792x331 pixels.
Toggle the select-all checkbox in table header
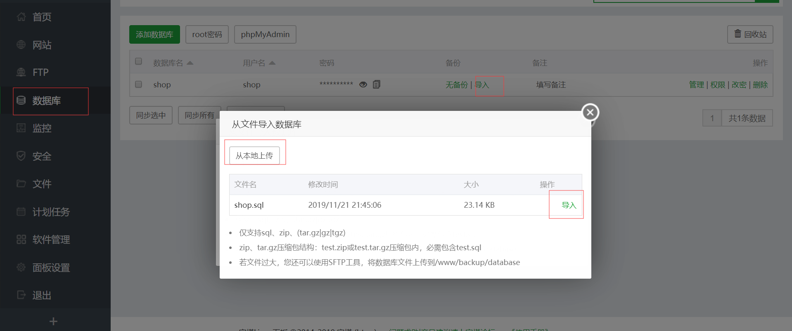138,61
